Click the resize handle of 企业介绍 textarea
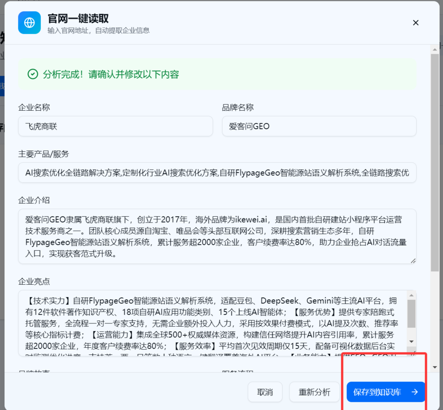 (x=413, y=261)
